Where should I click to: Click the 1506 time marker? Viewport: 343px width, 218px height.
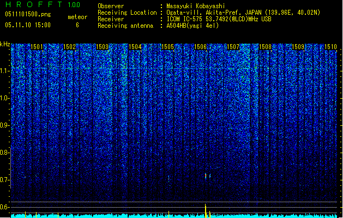coord(200,47)
